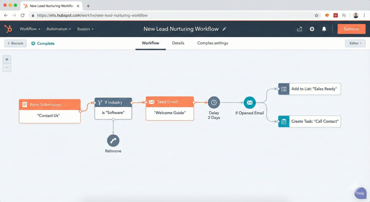Click the orange Summiss button

351,29
